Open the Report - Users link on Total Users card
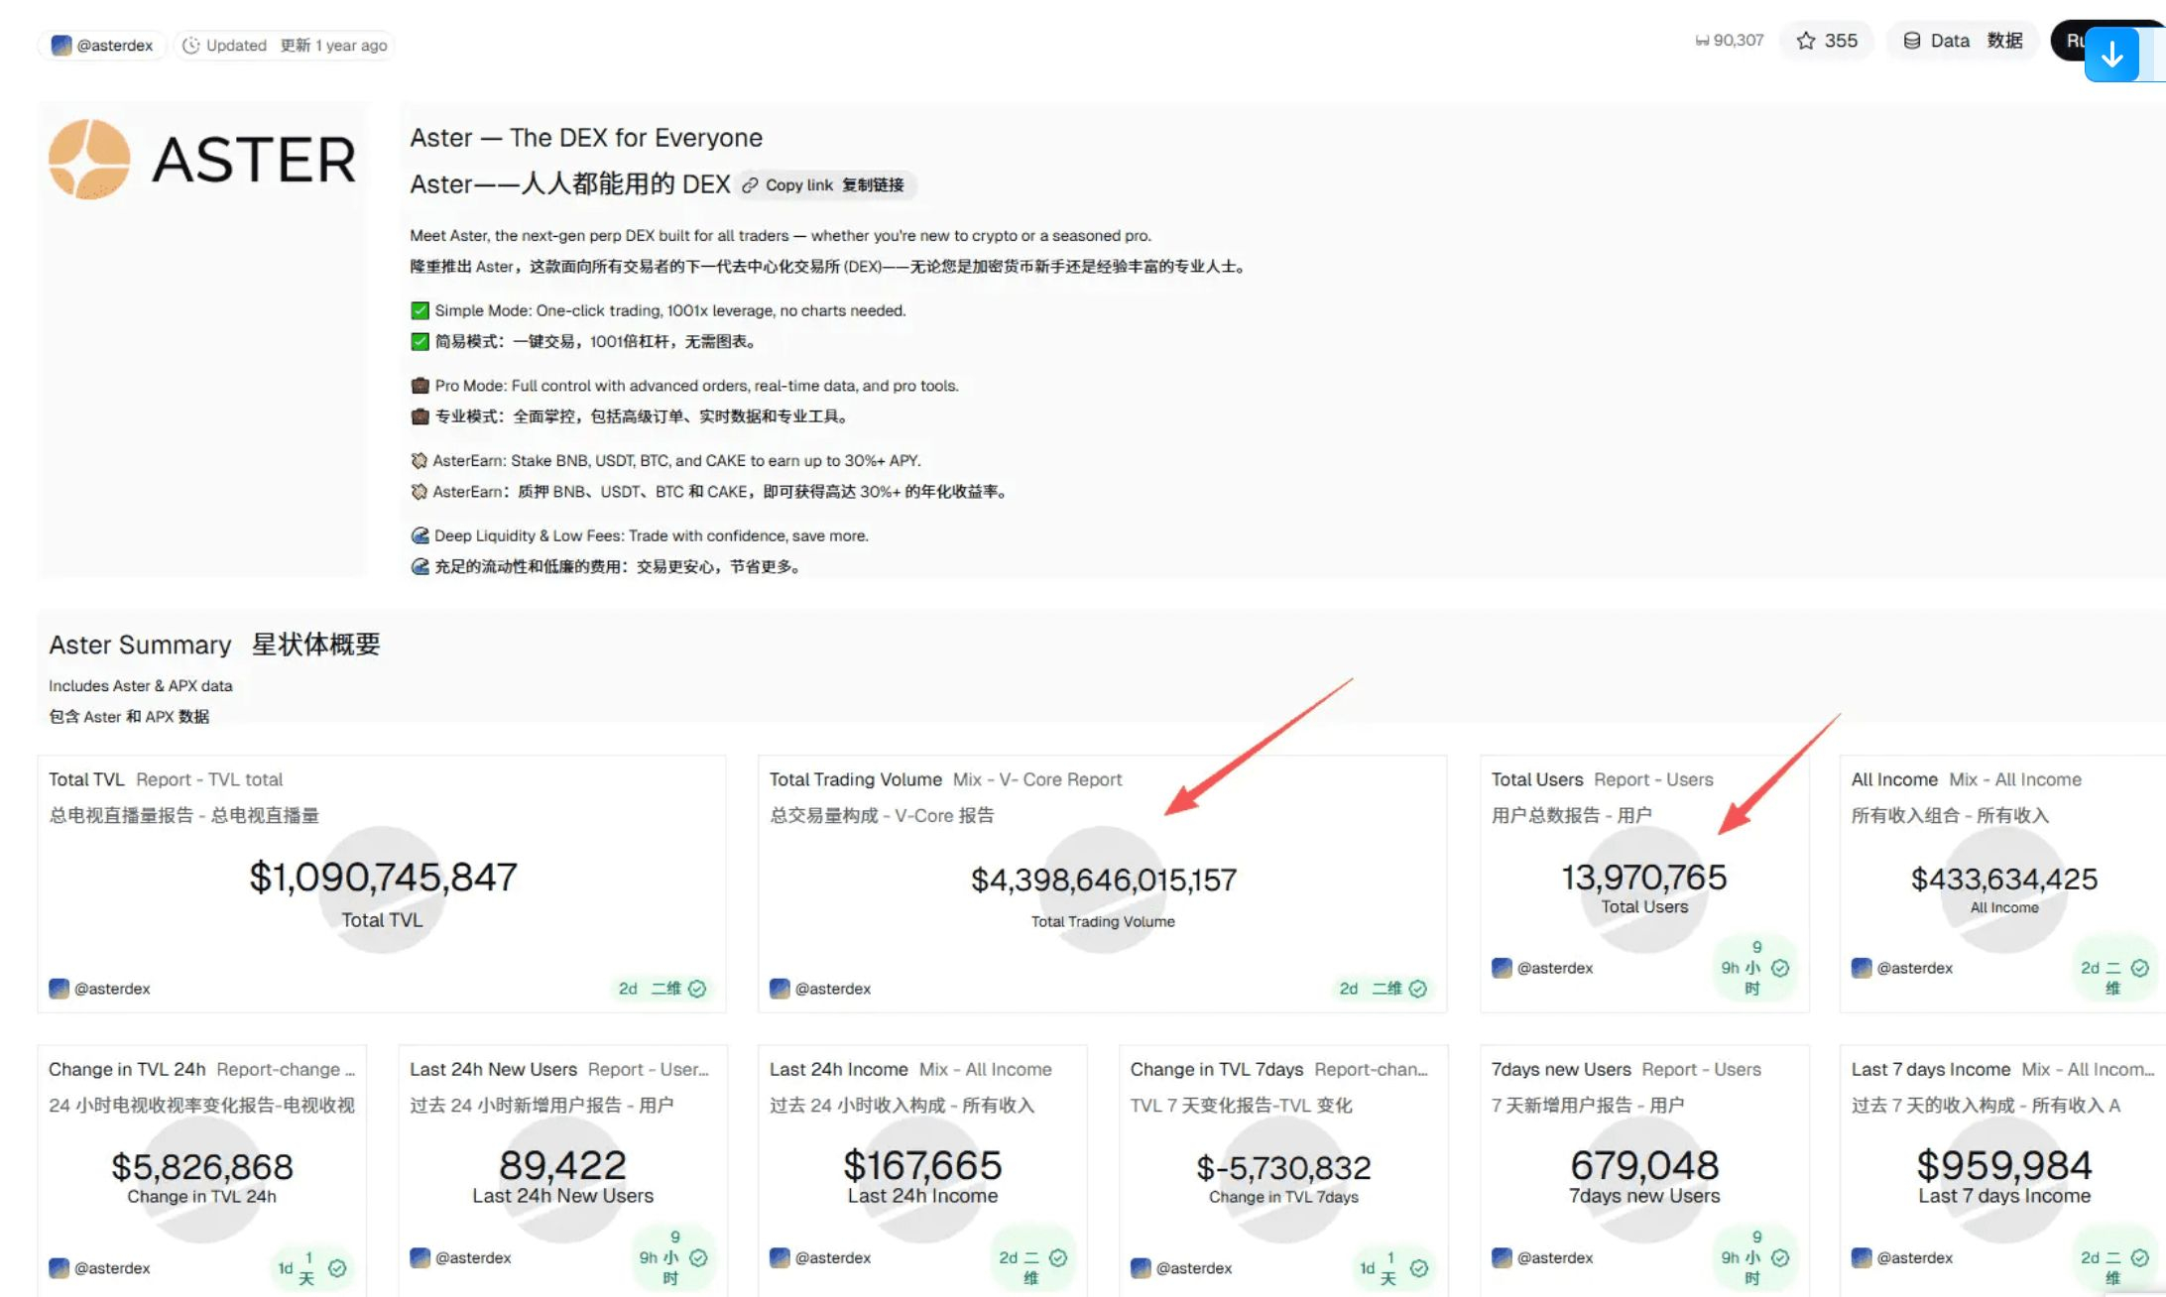 point(1655,779)
